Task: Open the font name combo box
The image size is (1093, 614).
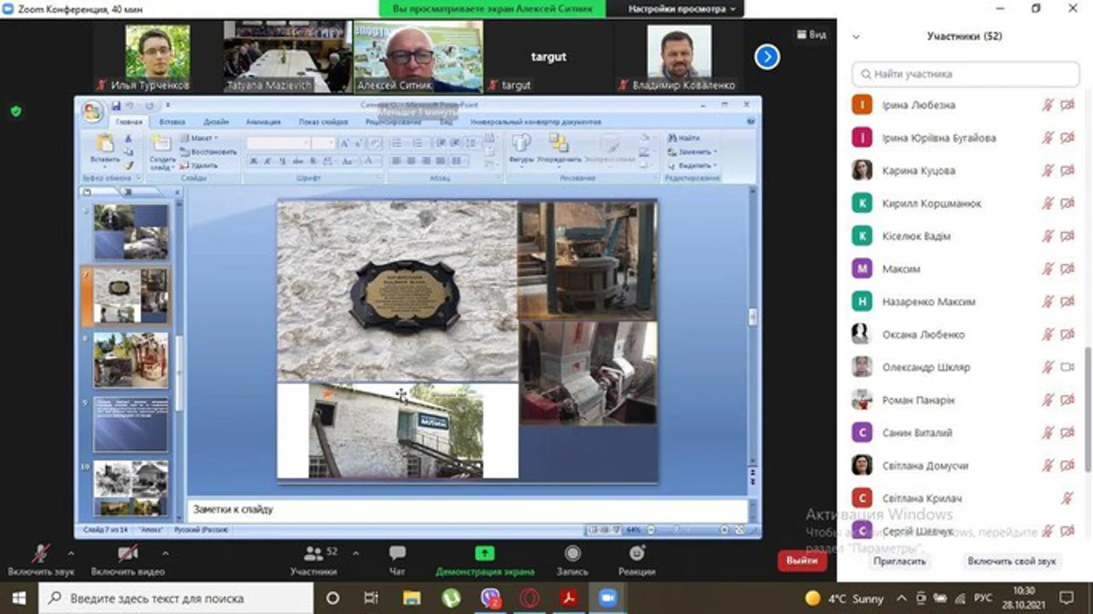Action: coord(278,143)
